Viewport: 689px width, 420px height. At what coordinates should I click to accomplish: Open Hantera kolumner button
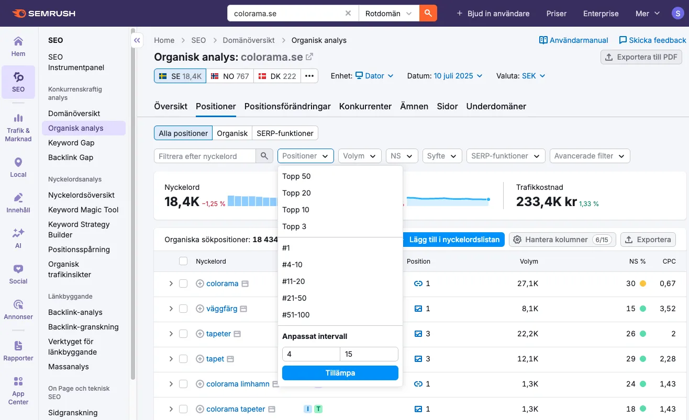562,240
